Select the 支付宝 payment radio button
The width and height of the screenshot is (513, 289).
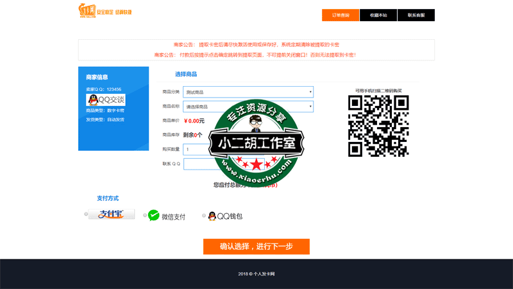(x=87, y=215)
